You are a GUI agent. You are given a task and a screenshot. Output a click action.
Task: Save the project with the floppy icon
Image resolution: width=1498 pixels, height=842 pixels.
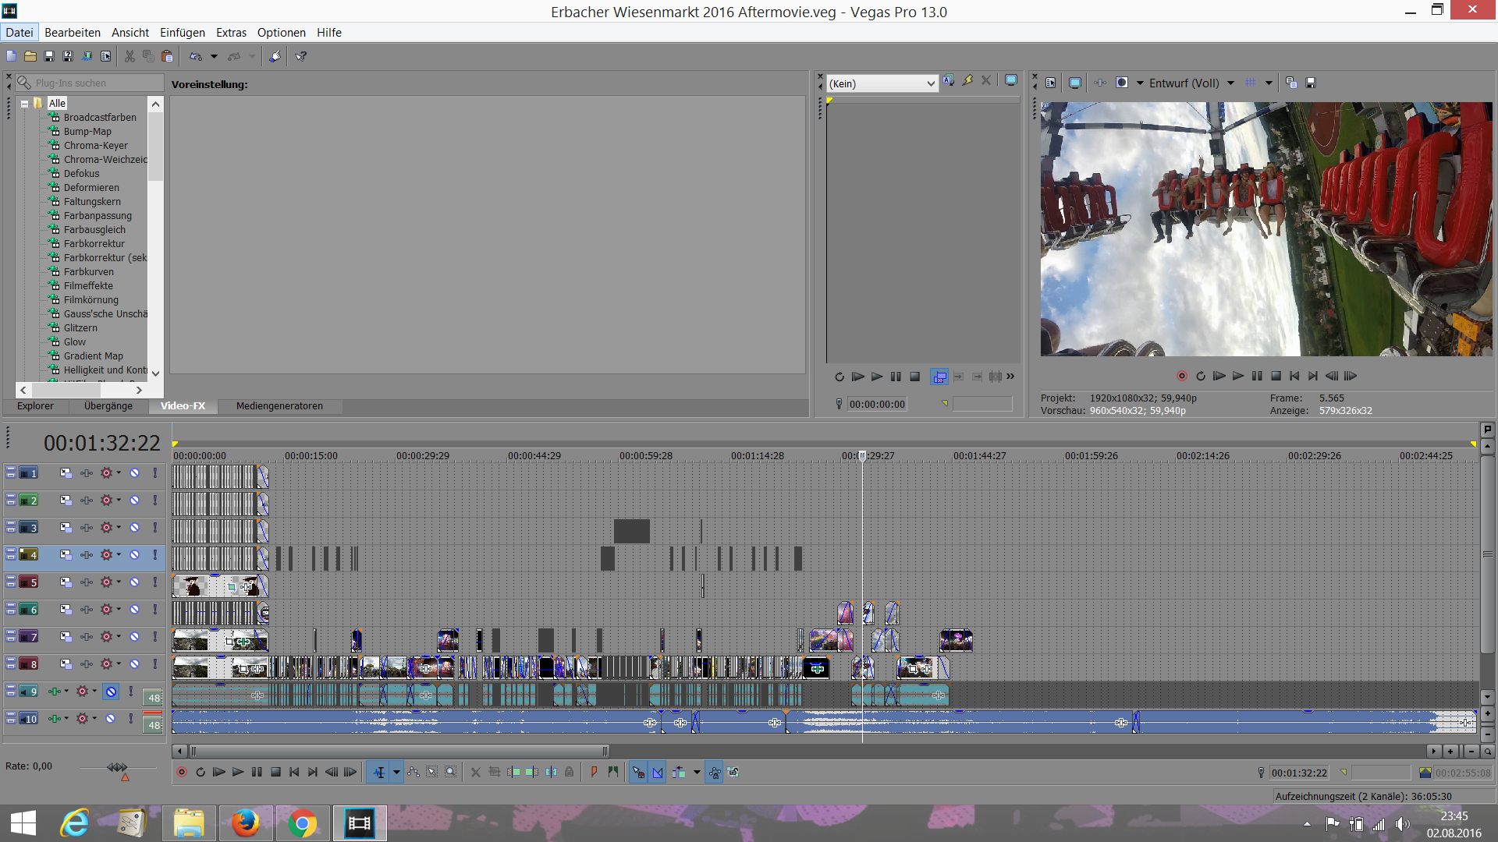(x=49, y=56)
